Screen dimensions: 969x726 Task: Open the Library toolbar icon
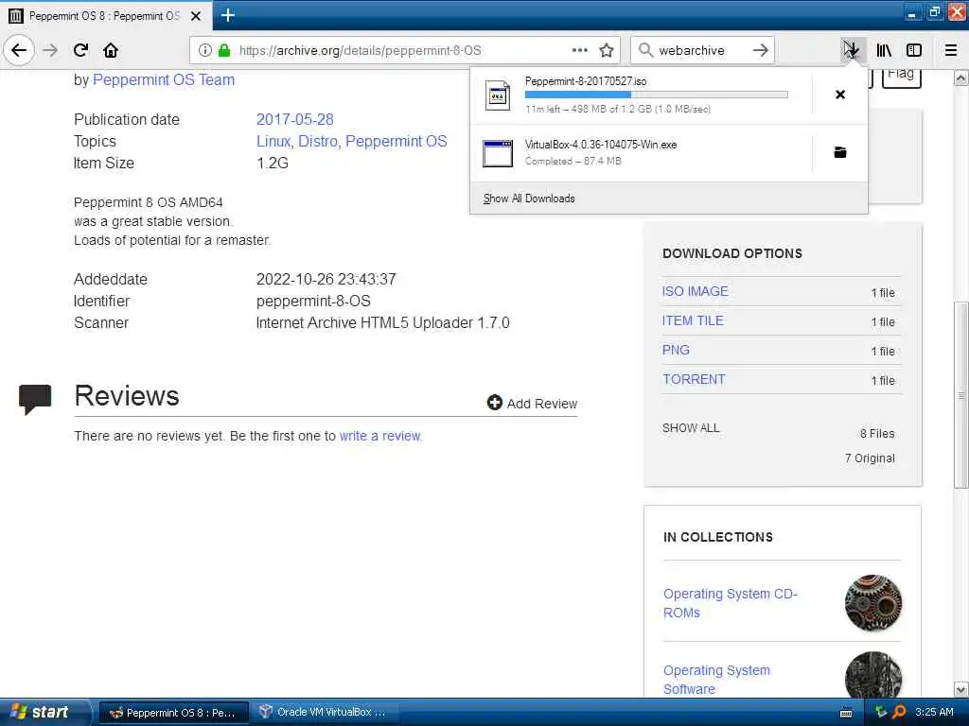pyautogui.click(x=884, y=50)
